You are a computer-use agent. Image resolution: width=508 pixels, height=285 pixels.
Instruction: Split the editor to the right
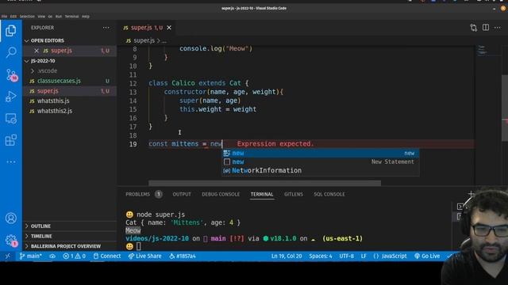[486, 28]
